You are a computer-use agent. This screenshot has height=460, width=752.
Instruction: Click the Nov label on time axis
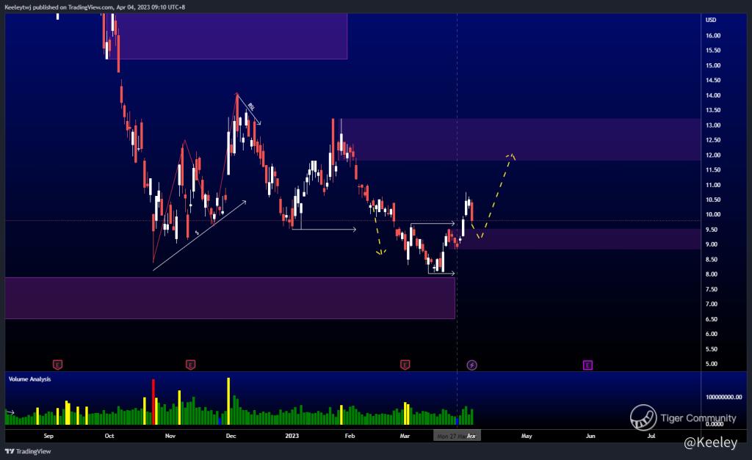(x=170, y=436)
